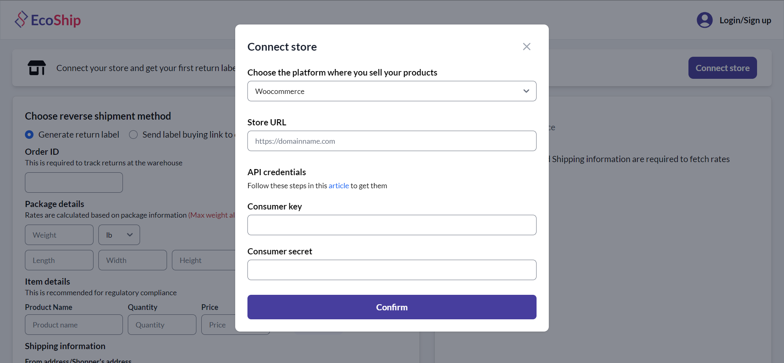
Task: Click the Confirm button
Action: [x=392, y=307]
